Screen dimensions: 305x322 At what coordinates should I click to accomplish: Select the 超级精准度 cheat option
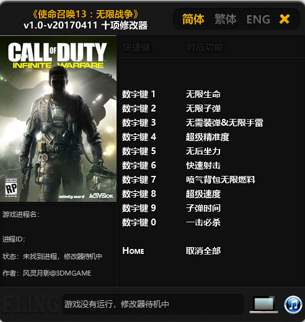(x=208, y=137)
